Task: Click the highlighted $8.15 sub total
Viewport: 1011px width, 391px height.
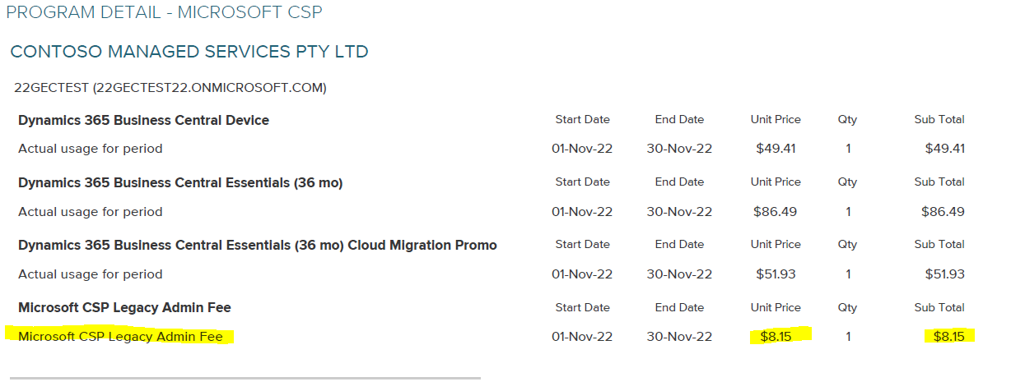Action: tap(948, 336)
